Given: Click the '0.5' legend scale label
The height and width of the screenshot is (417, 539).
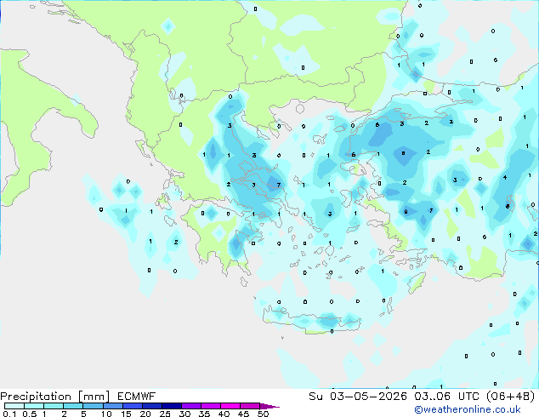Looking at the screenshot, I should coord(29,414).
